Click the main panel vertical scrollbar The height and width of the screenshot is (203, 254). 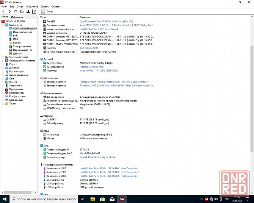pos(252,100)
